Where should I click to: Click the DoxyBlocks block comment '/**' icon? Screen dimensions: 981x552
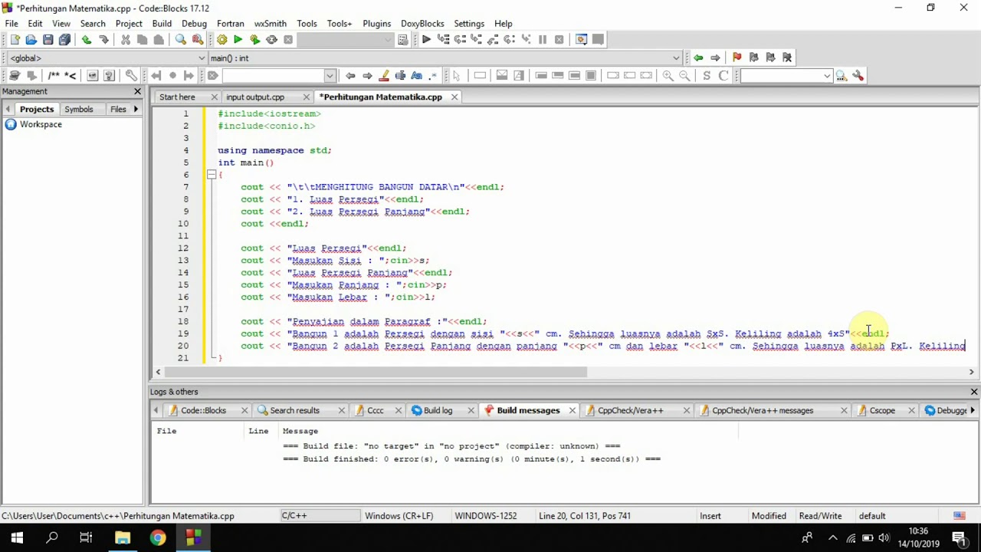[x=54, y=75]
